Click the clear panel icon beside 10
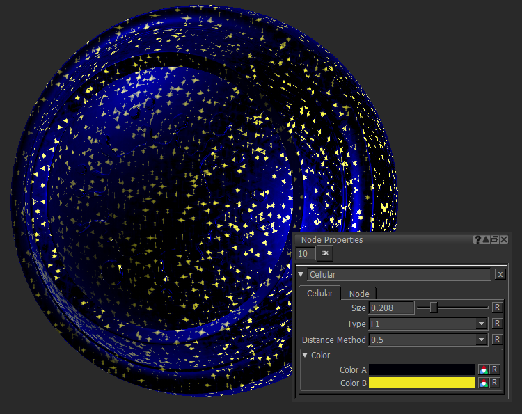This screenshot has height=414, width=522. [325, 254]
